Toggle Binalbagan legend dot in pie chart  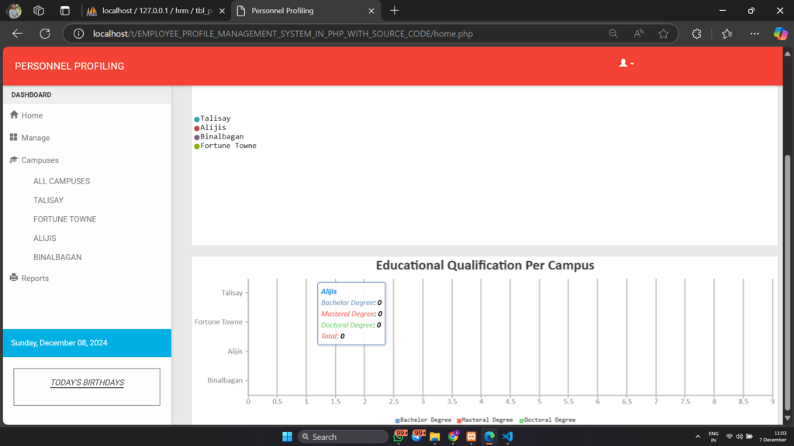coord(197,138)
